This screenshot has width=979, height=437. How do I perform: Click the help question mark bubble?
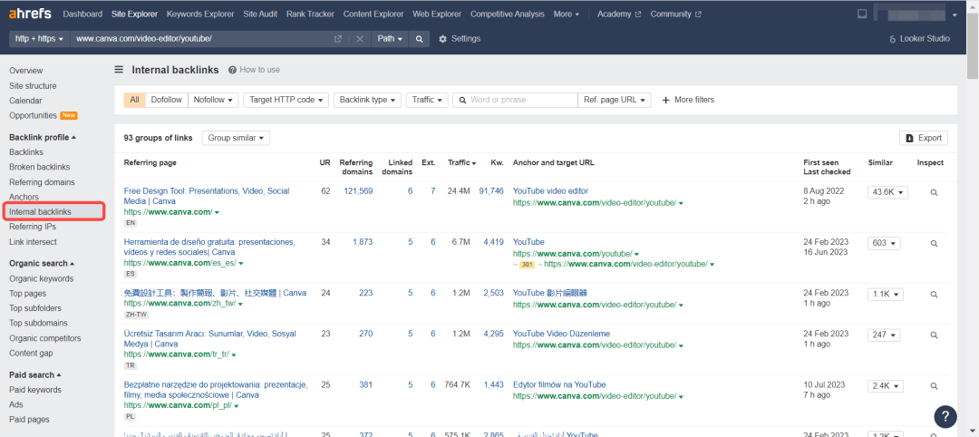click(x=945, y=416)
